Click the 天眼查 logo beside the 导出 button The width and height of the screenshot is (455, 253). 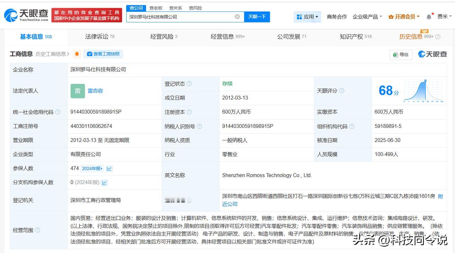tap(433, 54)
